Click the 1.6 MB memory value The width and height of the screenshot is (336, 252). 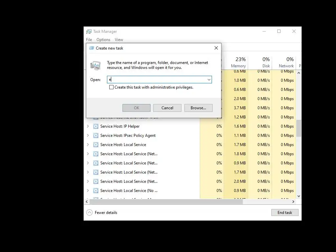point(240,126)
